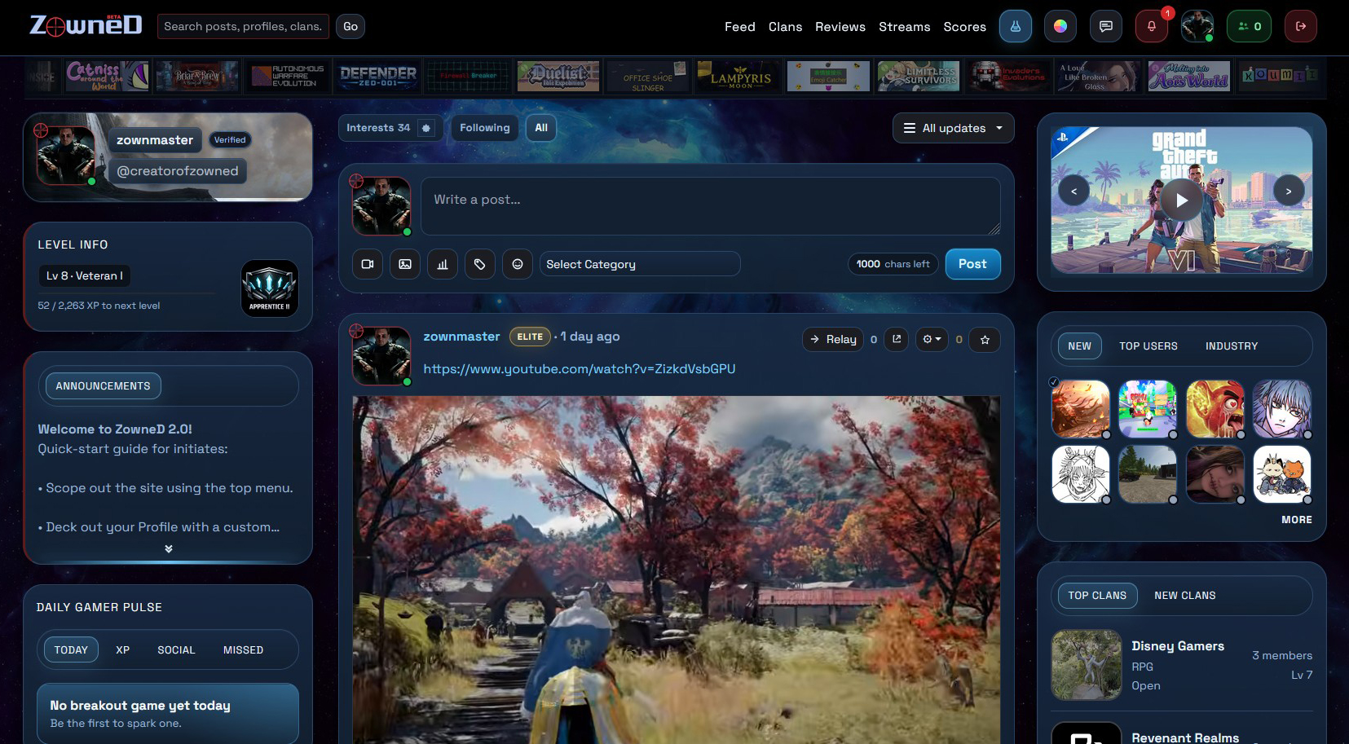This screenshot has width=1349, height=744.
Task: Open Streams from the top menu
Action: (x=904, y=27)
